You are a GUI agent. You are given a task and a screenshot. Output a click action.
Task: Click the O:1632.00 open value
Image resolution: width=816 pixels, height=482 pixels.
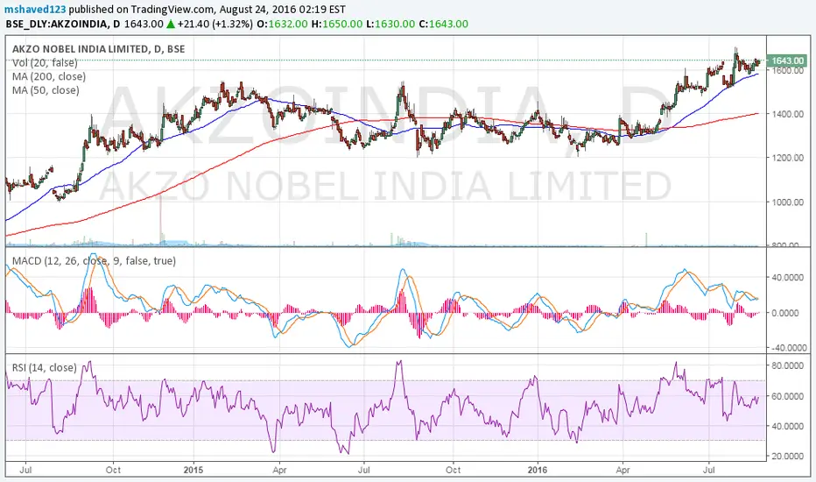point(283,24)
